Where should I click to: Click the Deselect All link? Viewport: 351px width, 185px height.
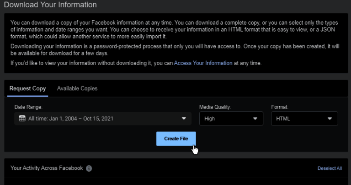[330, 169]
